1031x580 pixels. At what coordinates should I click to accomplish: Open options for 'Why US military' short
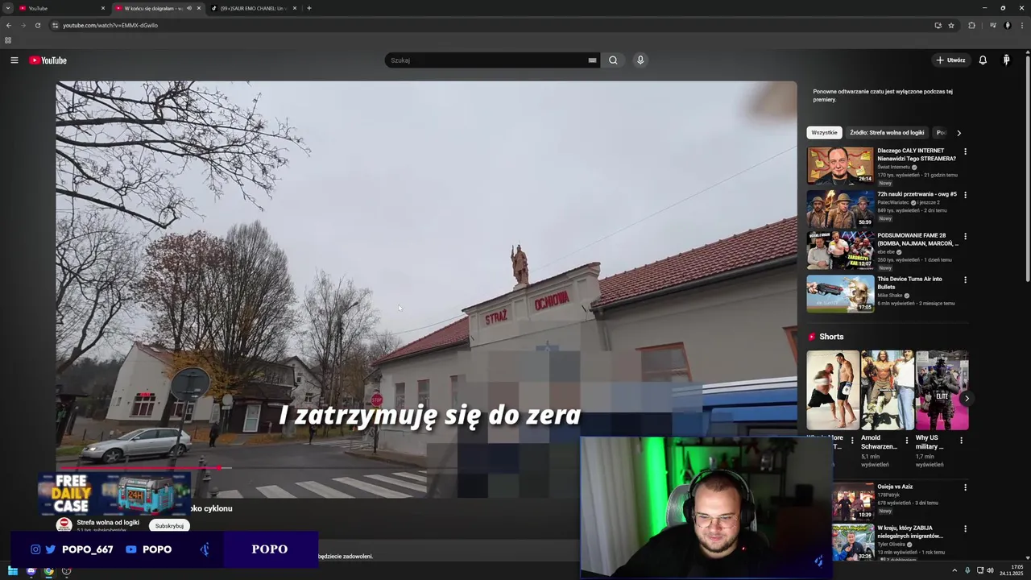pyautogui.click(x=961, y=441)
